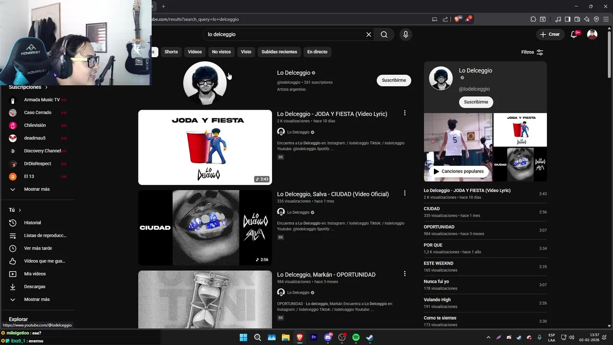
Task: Open the browser extensions puzzle icon
Action: (x=533, y=19)
